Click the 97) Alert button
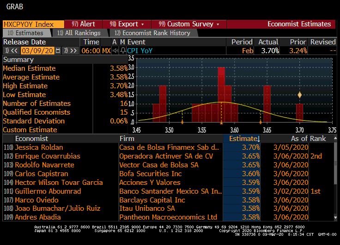 (83, 24)
